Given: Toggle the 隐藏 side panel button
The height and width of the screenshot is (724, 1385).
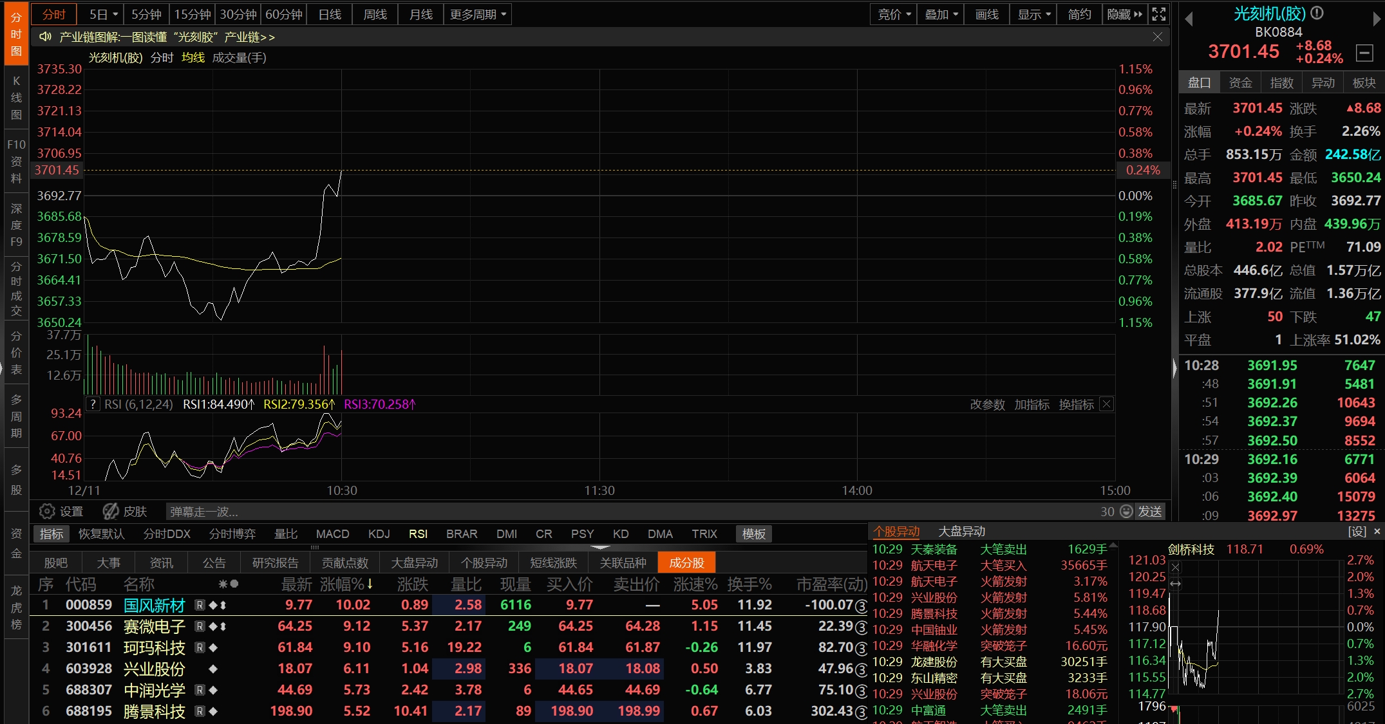Looking at the screenshot, I should (x=1124, y=14).
